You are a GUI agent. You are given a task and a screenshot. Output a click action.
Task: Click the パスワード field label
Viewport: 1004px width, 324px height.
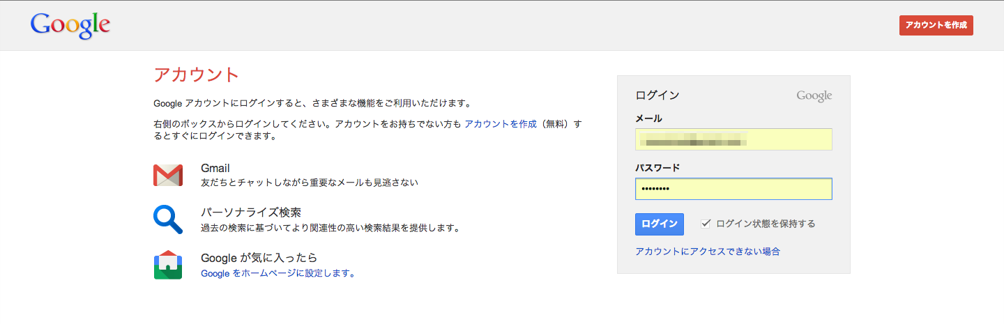click(x=657, y=168)
